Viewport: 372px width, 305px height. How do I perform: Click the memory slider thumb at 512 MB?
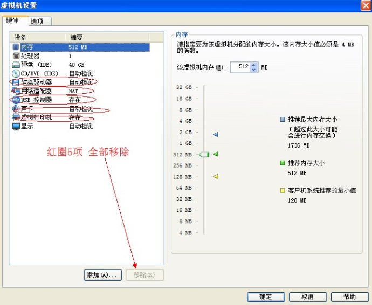[x=204, y=155]
